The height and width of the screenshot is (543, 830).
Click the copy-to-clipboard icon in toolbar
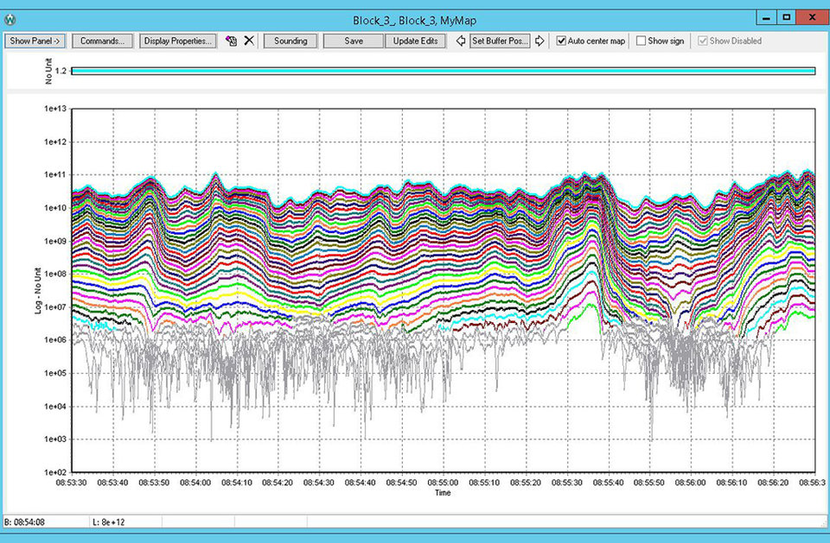tap(231, 41)
